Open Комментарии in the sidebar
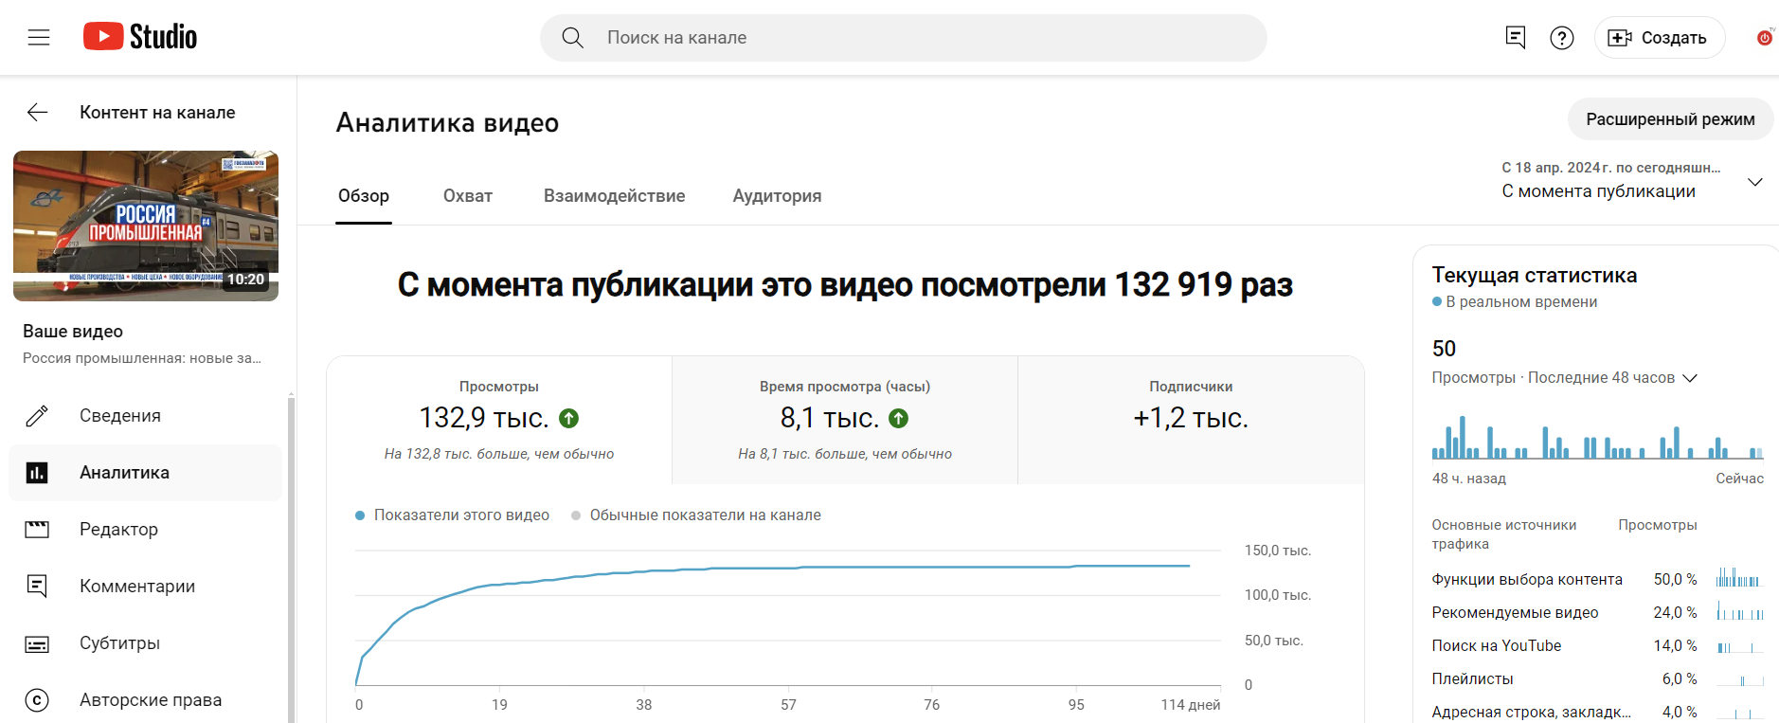The width and height of the screenshot is (1779, 723). tap(146, 587)
